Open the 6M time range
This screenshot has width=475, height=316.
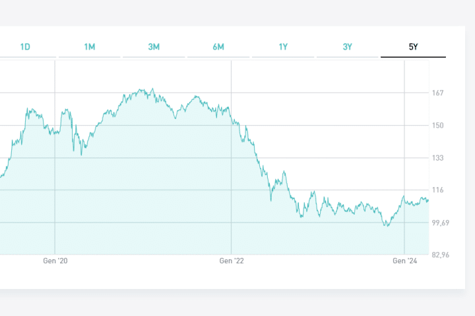coord(218,47)
